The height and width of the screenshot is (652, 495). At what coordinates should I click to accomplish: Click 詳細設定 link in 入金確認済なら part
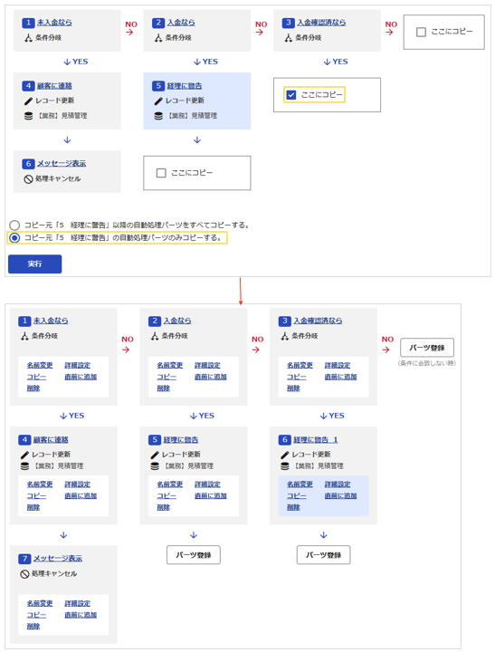point(338,365)
